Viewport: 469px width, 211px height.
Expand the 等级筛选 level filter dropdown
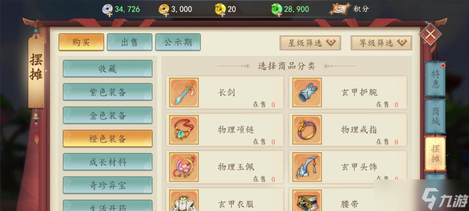tap(381, 43)
